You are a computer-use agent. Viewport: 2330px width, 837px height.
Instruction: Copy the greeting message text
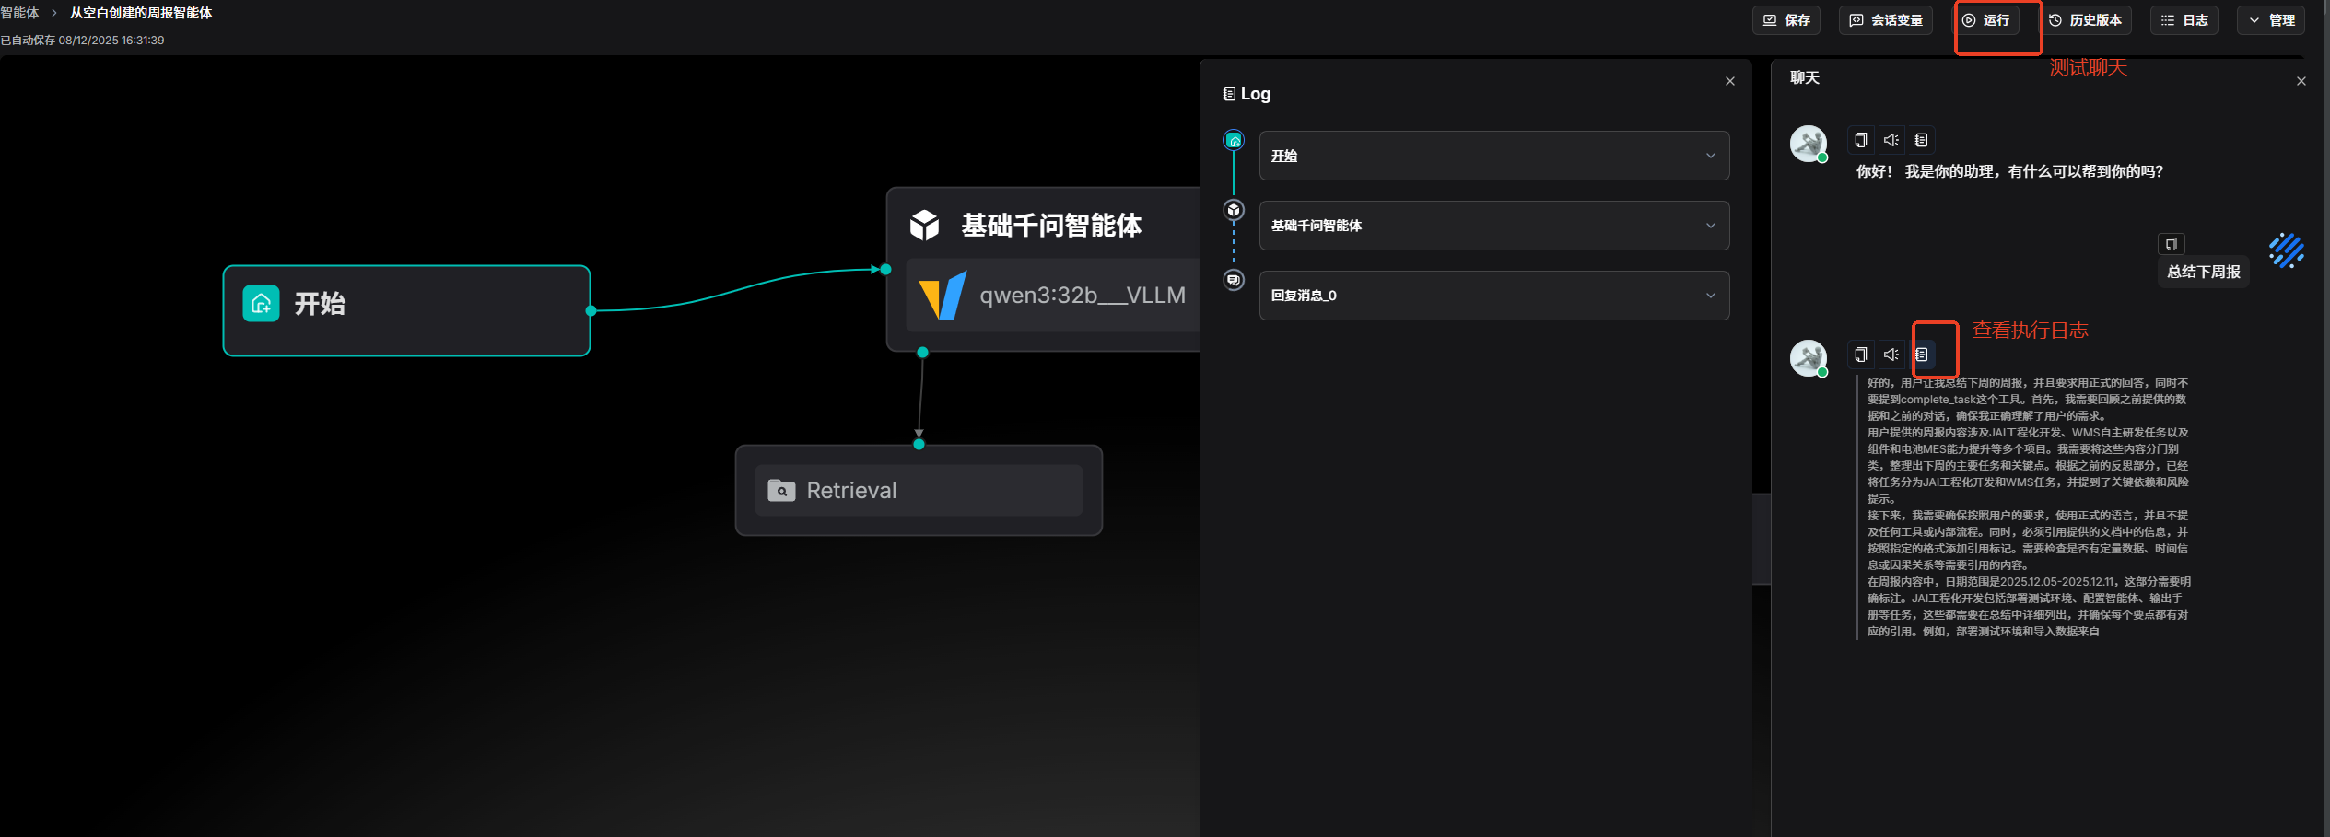click(x=1861, y=140)
